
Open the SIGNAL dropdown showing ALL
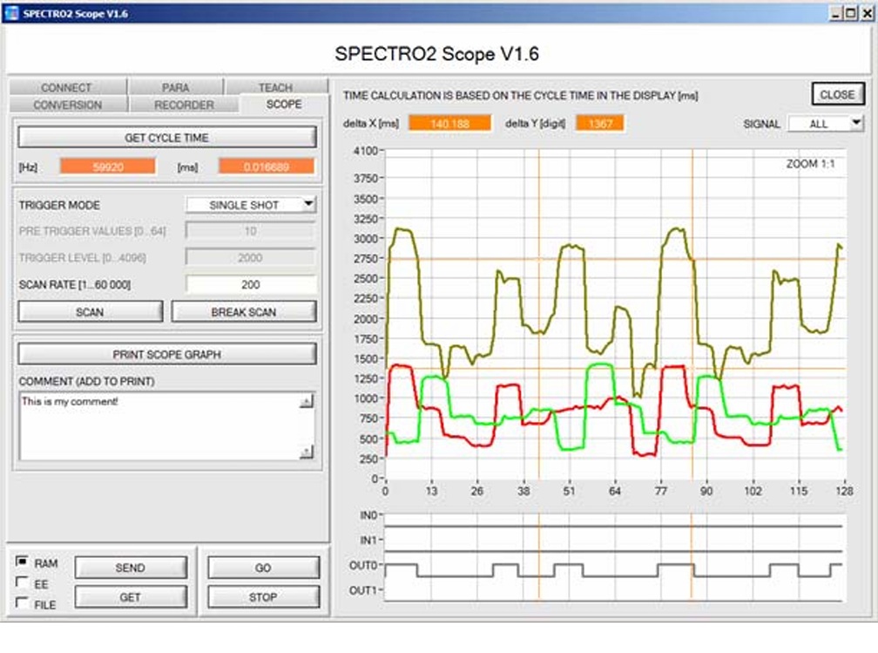(826, 123)
